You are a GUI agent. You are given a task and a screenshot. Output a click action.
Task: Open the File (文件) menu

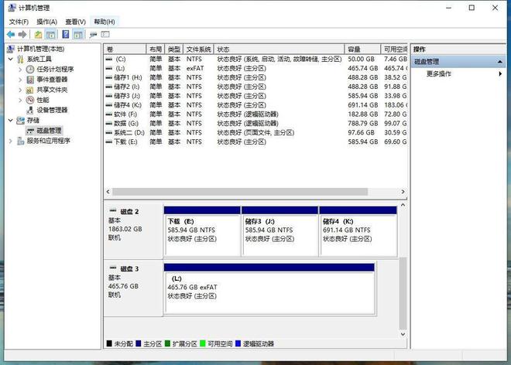(x=19, y=22)
